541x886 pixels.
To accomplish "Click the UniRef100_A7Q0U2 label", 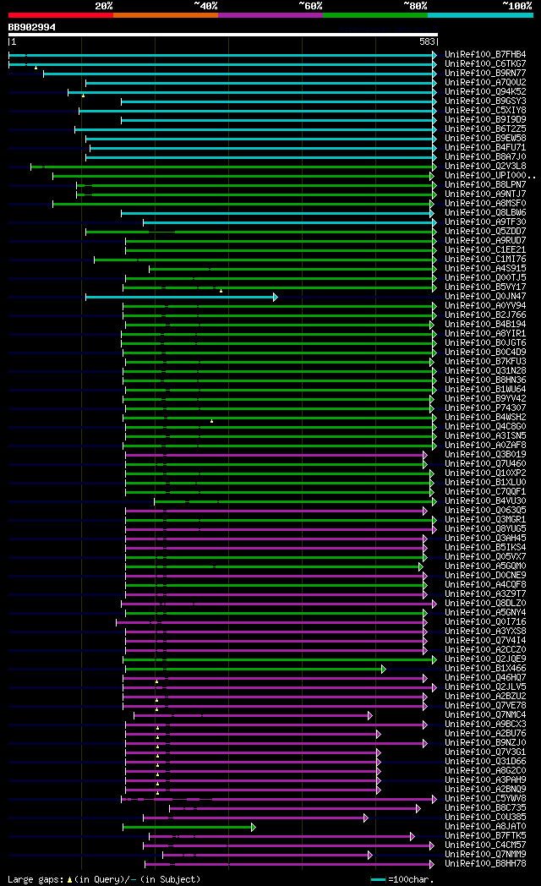I will [485, 83].
